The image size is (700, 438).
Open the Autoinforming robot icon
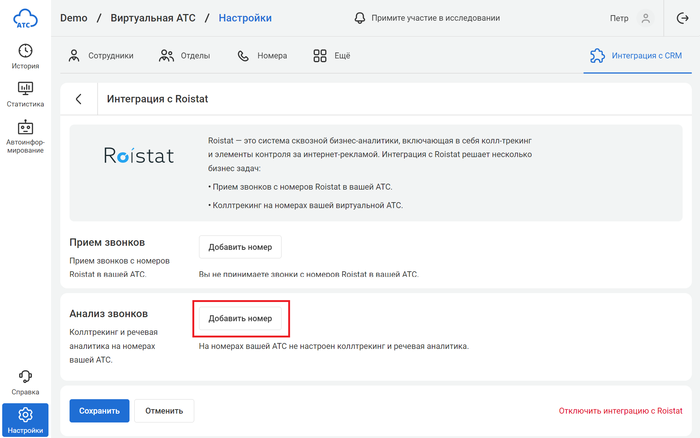[25, 128]
